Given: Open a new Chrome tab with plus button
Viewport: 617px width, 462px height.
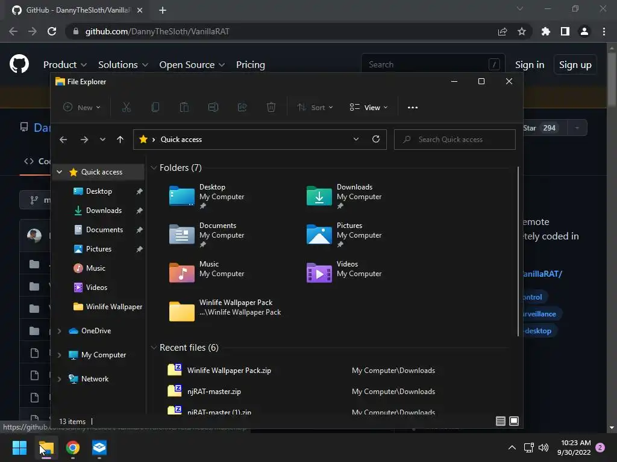Looking at the screenshot, I should 163,10.
